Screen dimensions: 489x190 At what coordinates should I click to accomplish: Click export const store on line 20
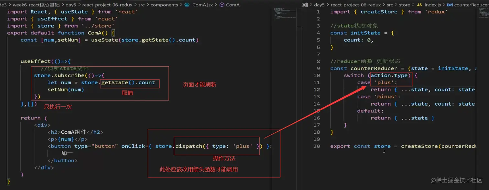tap(360, 146)
